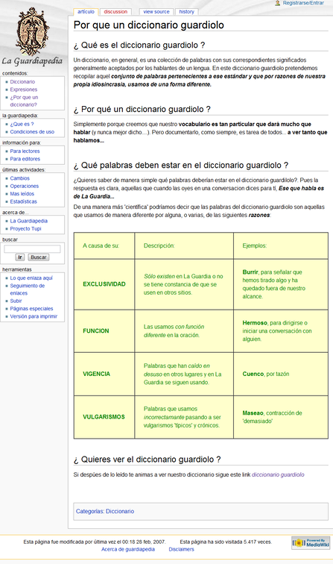Open the Diccionario sidebar link
Viewport: 333px width, 564px height.
(x=22, y=81)
